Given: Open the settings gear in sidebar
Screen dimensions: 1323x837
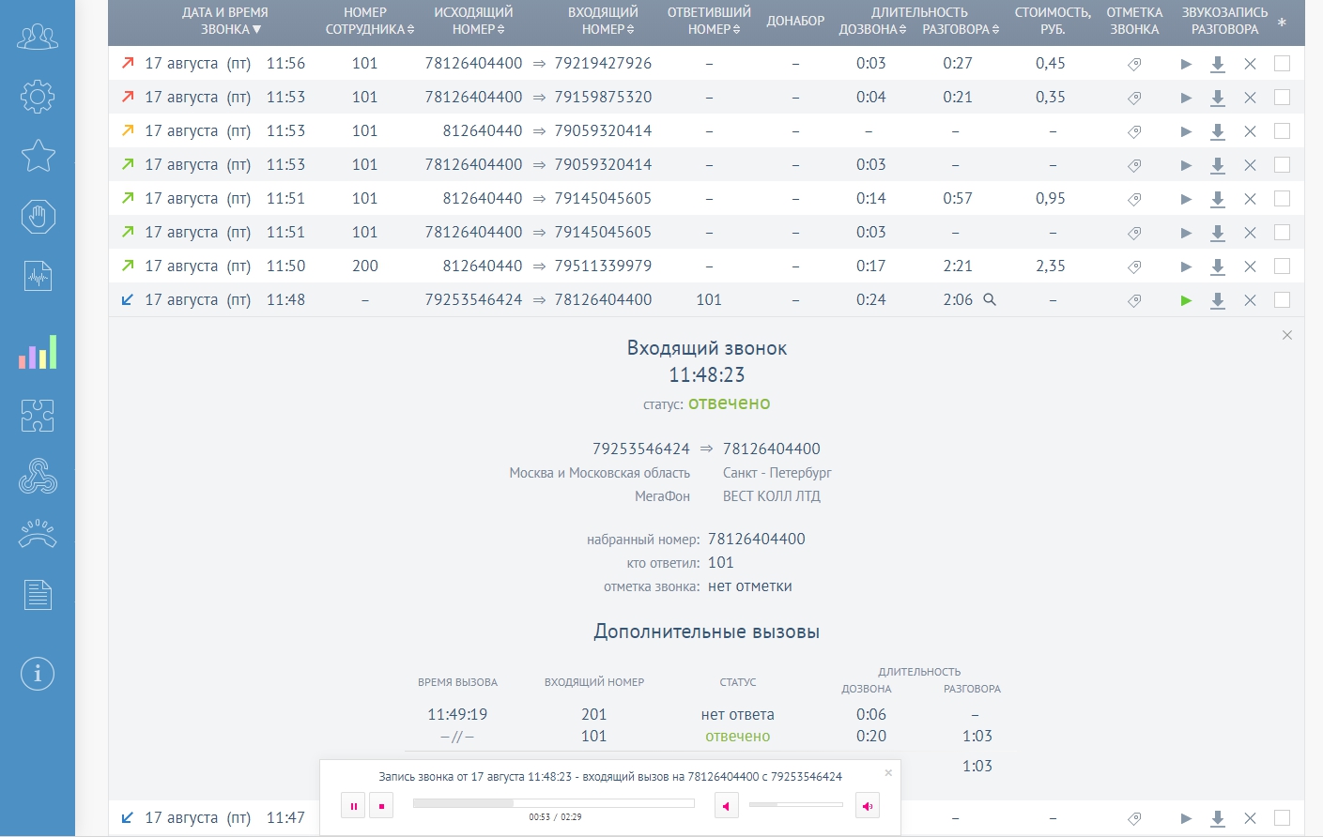Looking at the screenshot, I should 38,97.
